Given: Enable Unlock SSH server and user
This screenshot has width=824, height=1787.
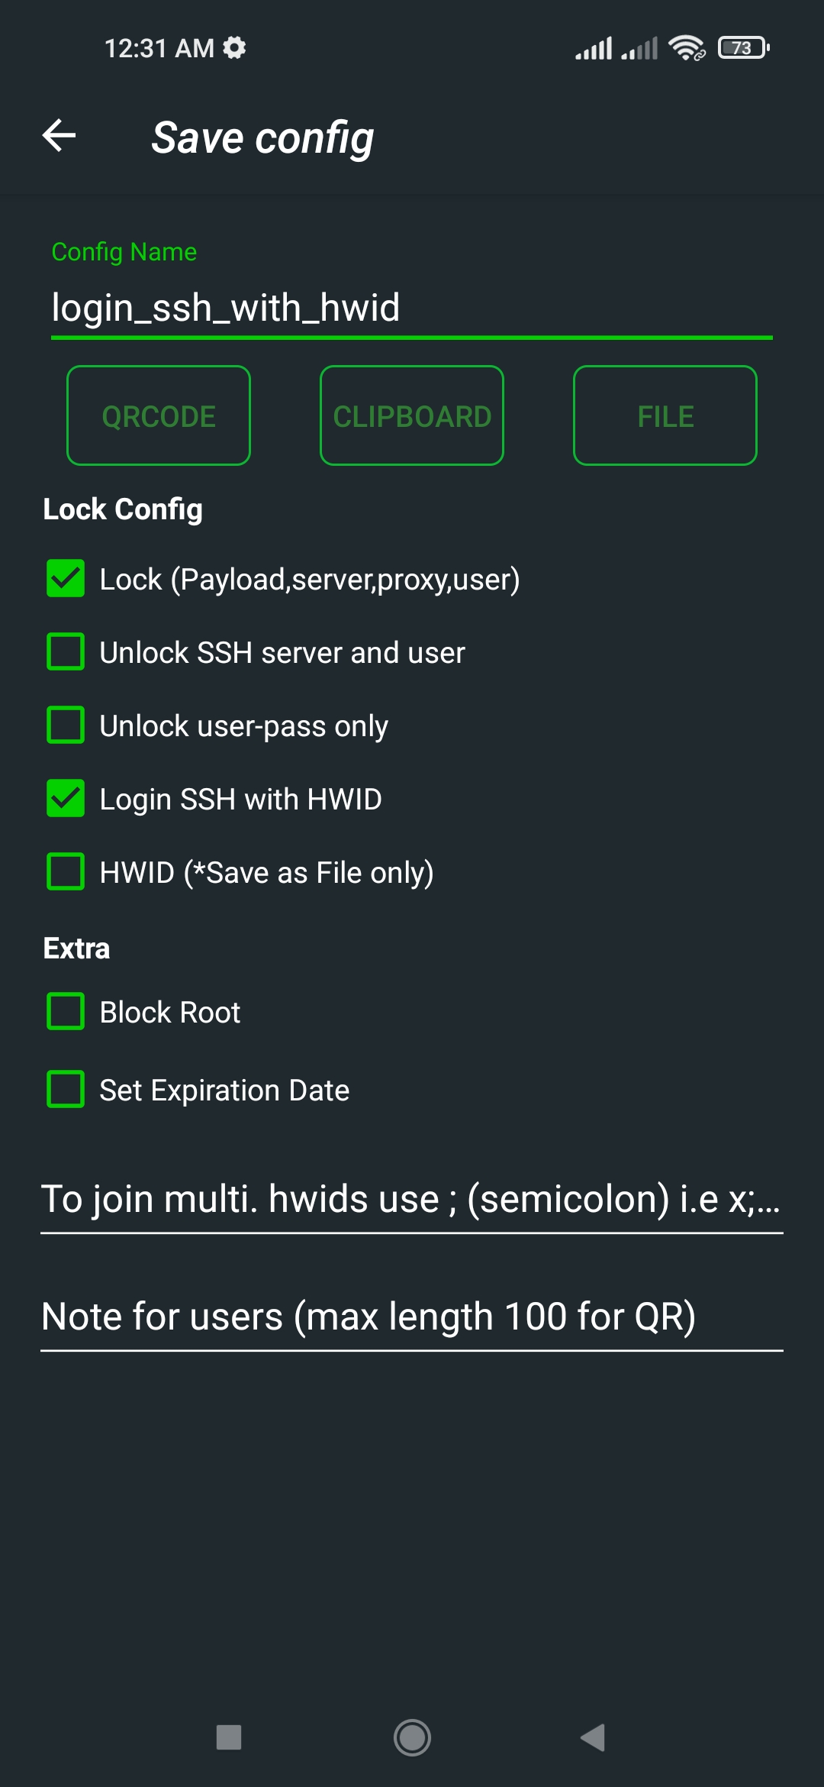Looking at the screenshot, I should (x=66, y=653).
